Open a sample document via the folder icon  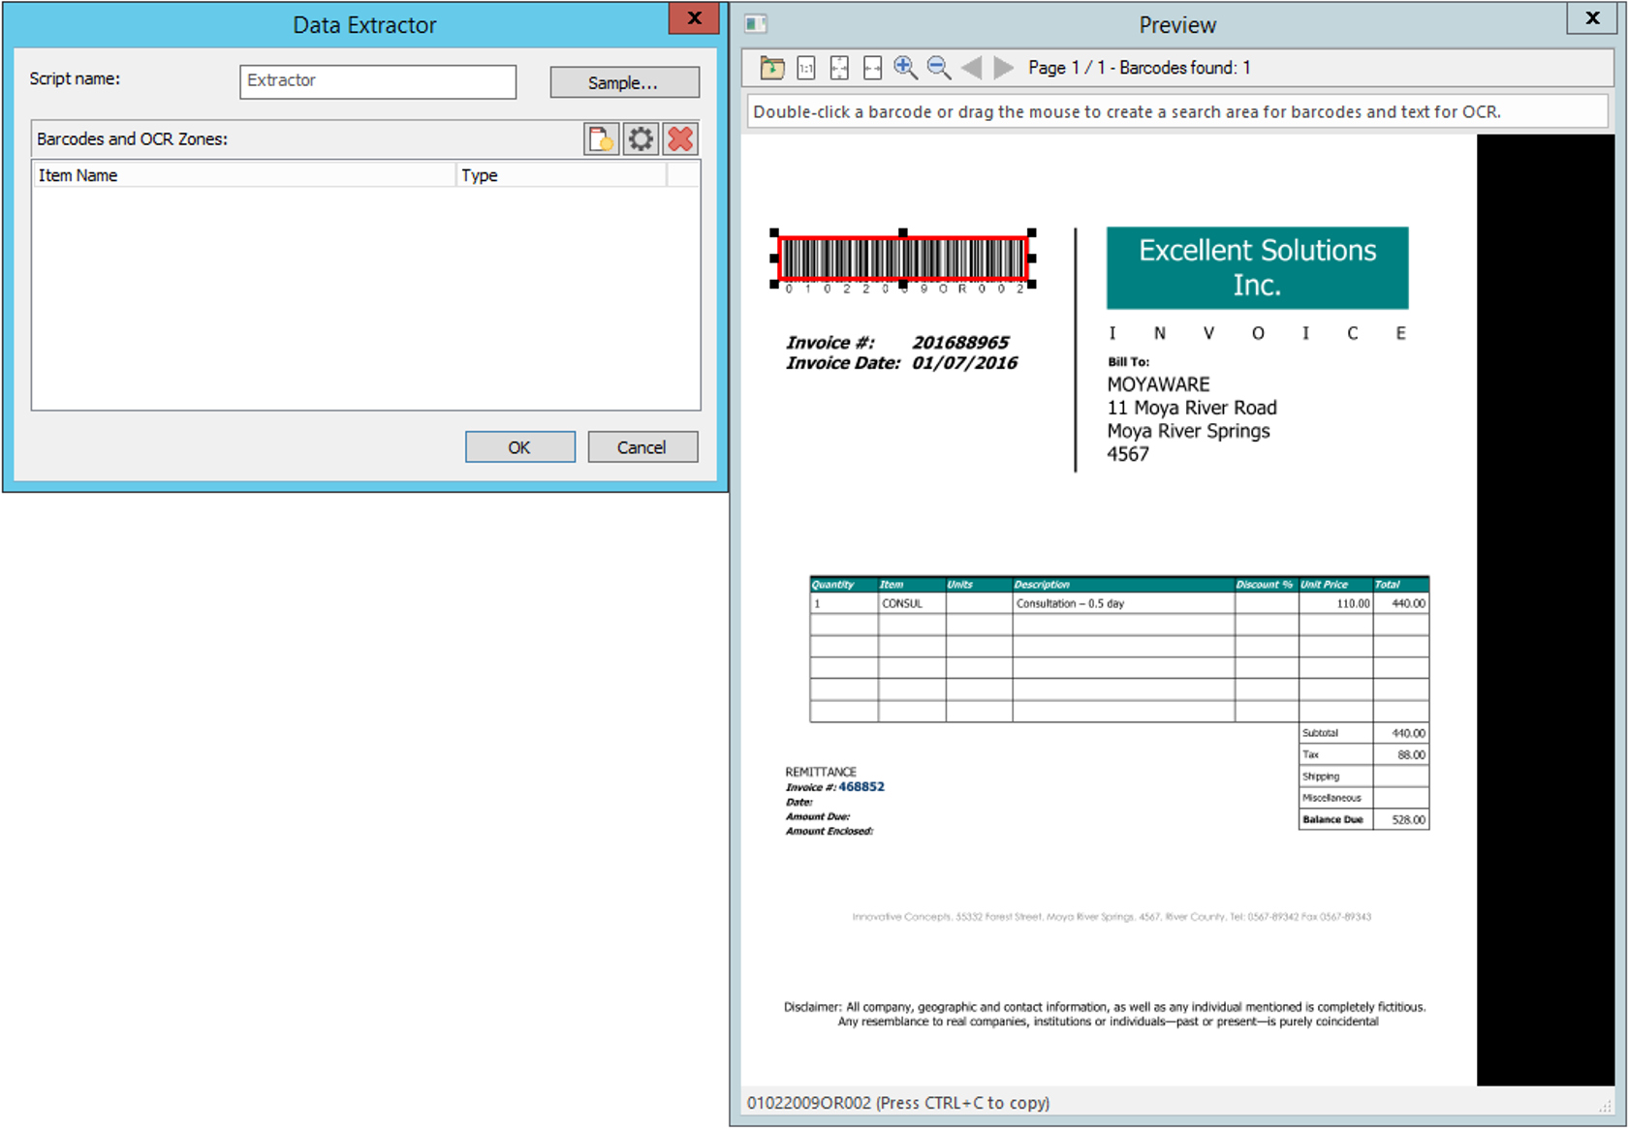[x=770, y=68]
